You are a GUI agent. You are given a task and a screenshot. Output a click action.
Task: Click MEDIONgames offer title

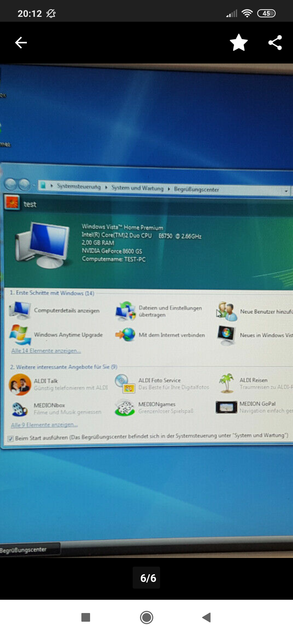[x=157, y=404]
